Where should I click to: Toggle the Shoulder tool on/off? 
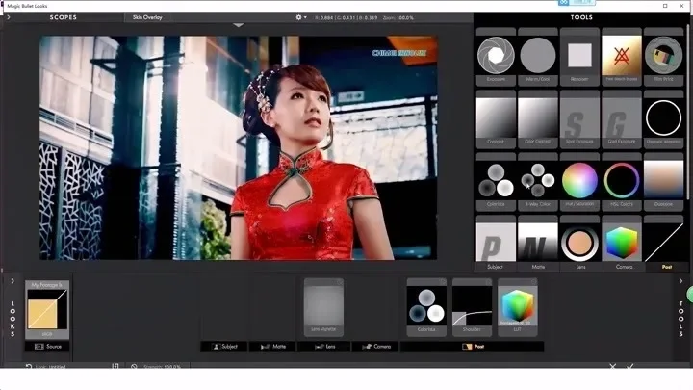[488, 282]
